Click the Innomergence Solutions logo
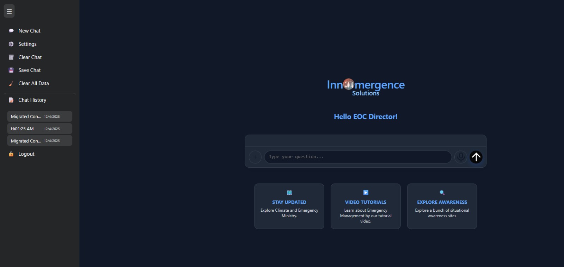This screenshot has width=564, height=267. pyautogui.click(x=366, y=87)
